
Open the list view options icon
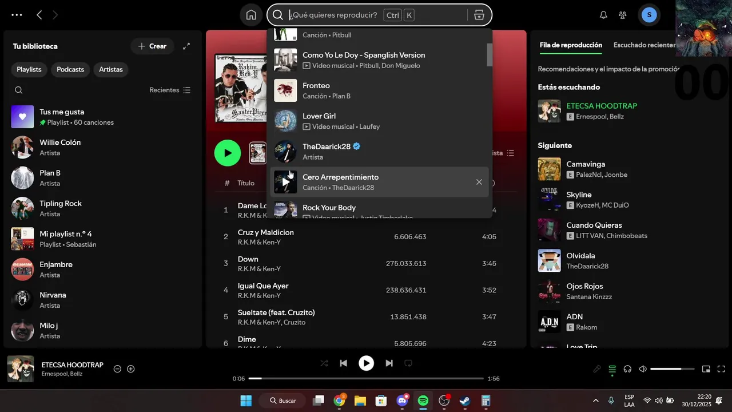(510, 153)
